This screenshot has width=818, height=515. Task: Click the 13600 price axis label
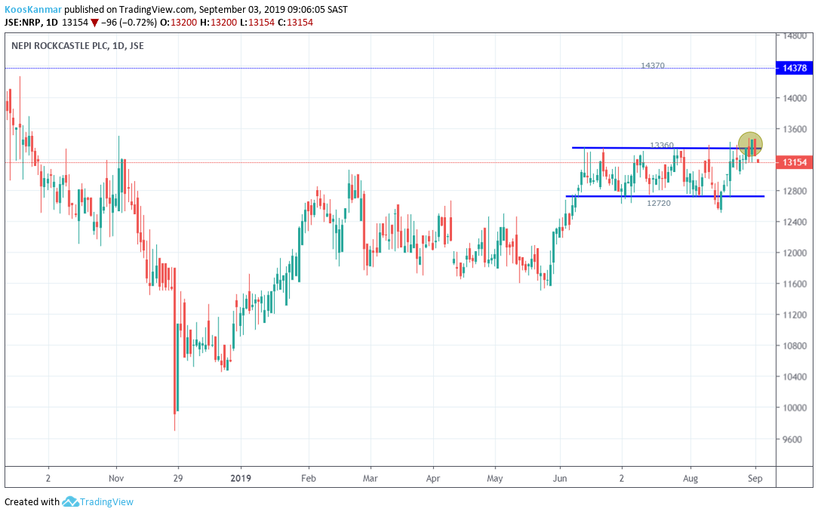pyautogui.click(x=794, y=129)
